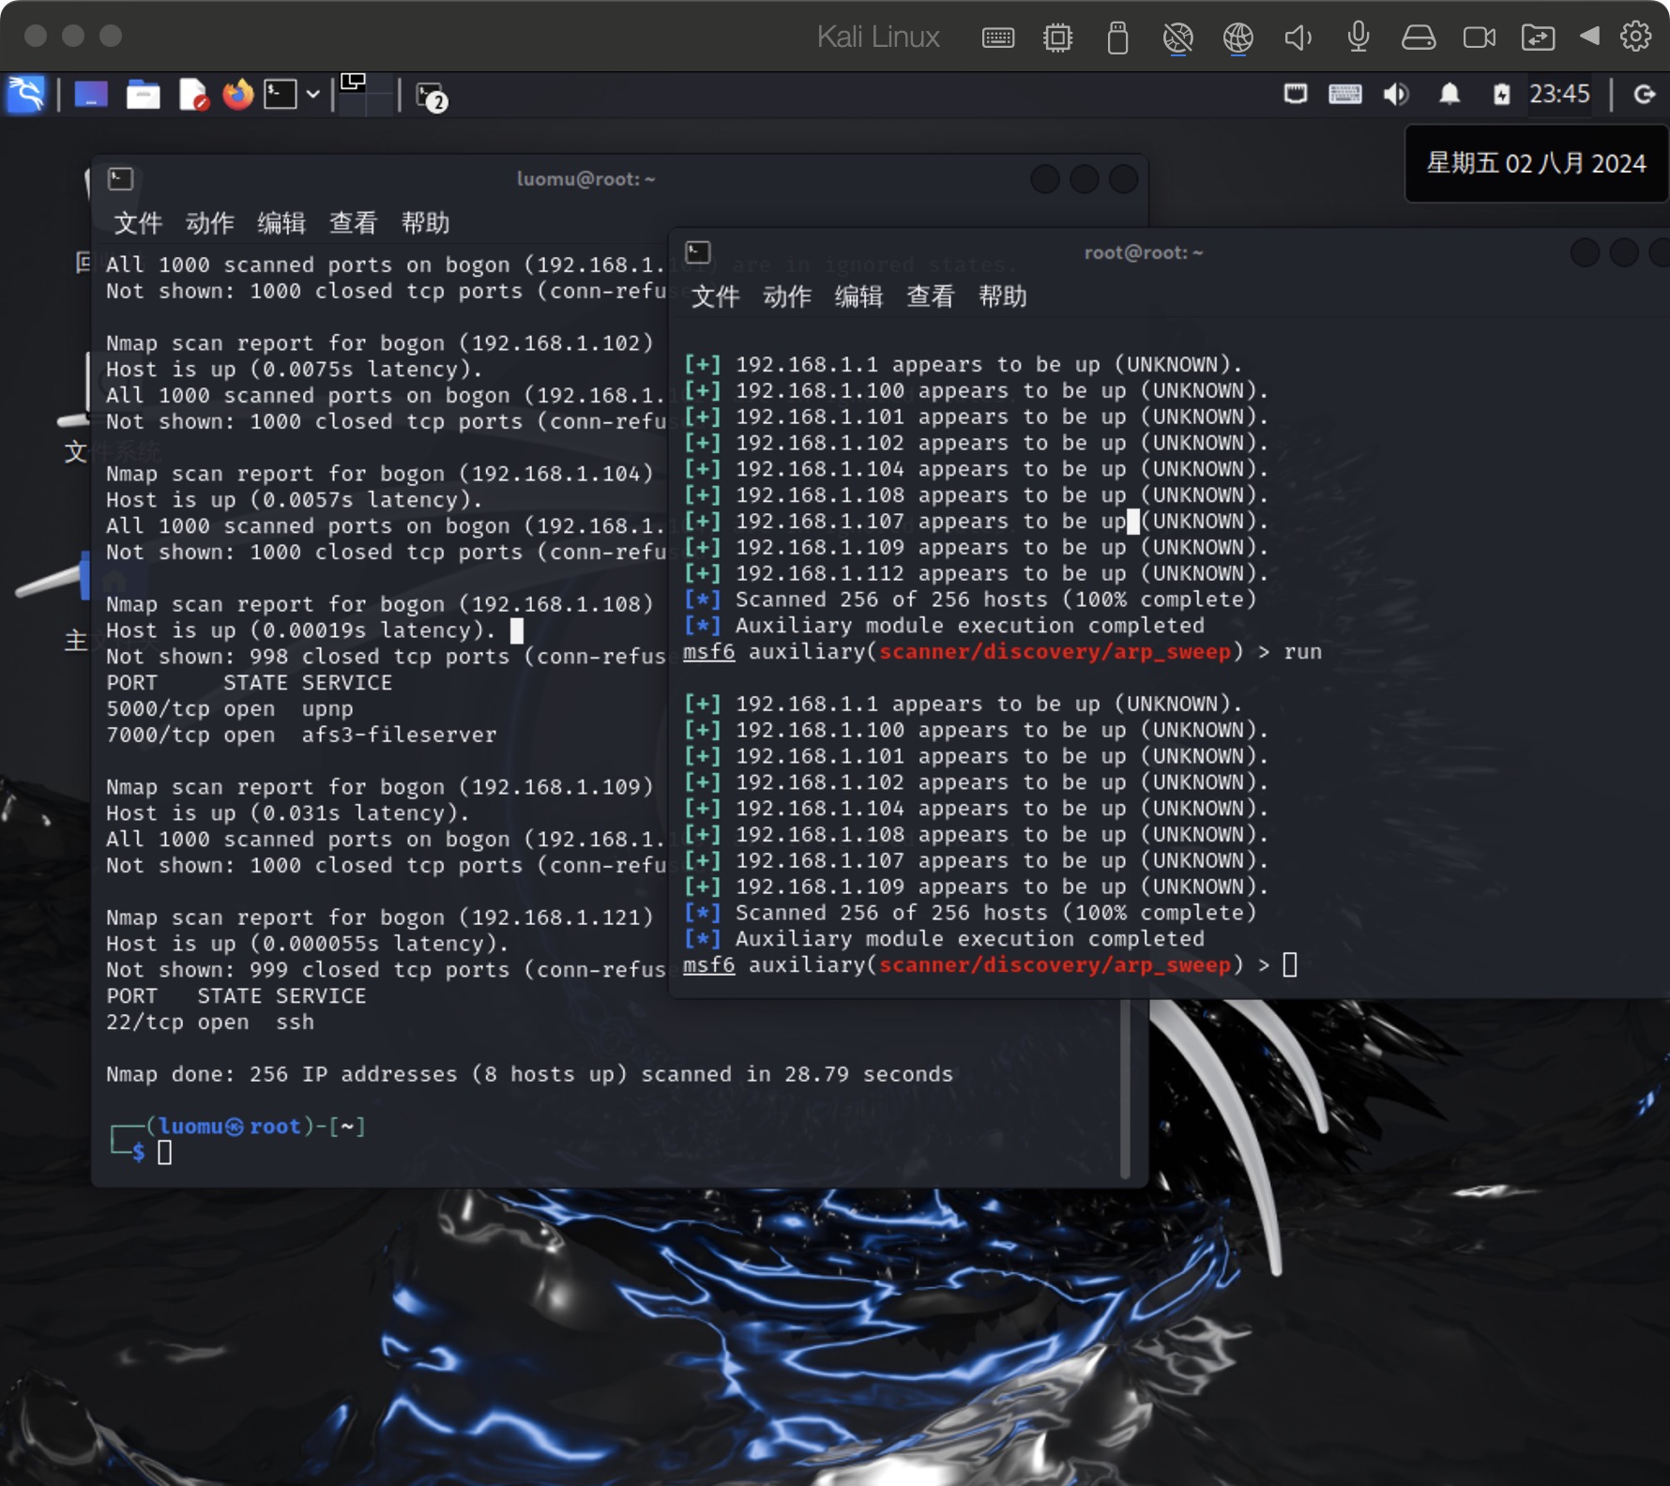This screenshot has height=1486, width=1670.
Task: Click '22/tcp open ssh' line
Action: [x=210, y=1023]
